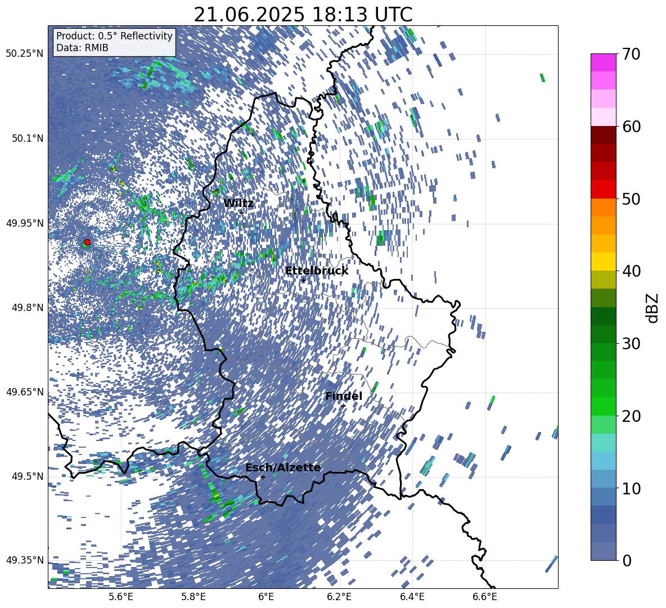Click the 49.95°N latitude label
The width and height of the screenshot is (666, 608).
pos(25,223)
